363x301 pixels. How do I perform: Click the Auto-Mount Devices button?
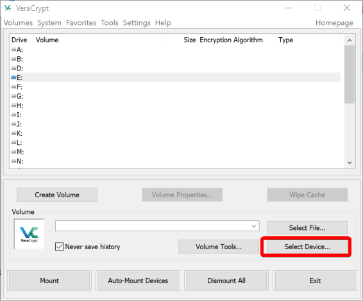(x=138, y=281)
